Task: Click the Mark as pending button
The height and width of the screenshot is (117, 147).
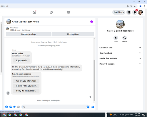Action: point(29,34)
